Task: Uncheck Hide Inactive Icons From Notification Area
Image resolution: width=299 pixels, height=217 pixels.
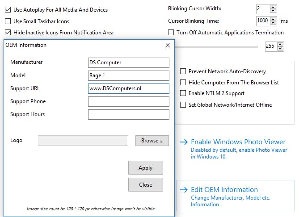Action: [8, 32]
